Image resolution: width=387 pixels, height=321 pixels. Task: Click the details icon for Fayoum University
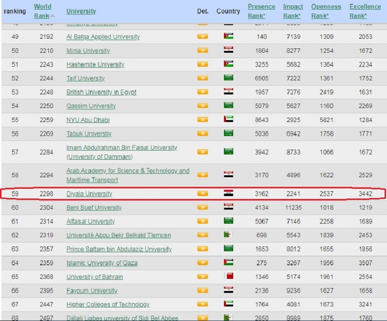coord(203,290)
